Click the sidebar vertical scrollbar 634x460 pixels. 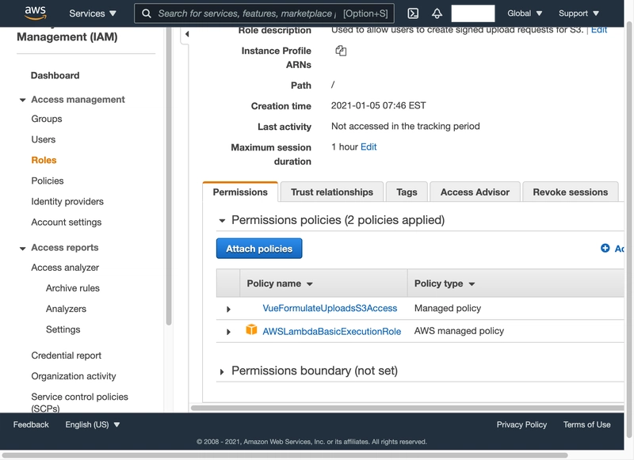click(x=169, y=176)
